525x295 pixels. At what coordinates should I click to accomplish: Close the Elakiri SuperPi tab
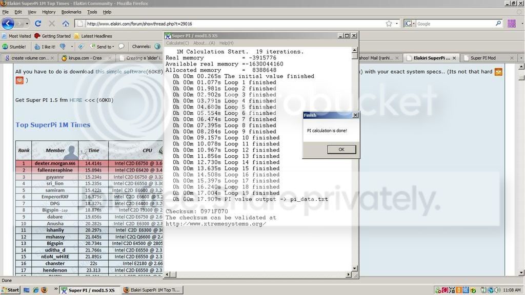(x=454, y=58)
